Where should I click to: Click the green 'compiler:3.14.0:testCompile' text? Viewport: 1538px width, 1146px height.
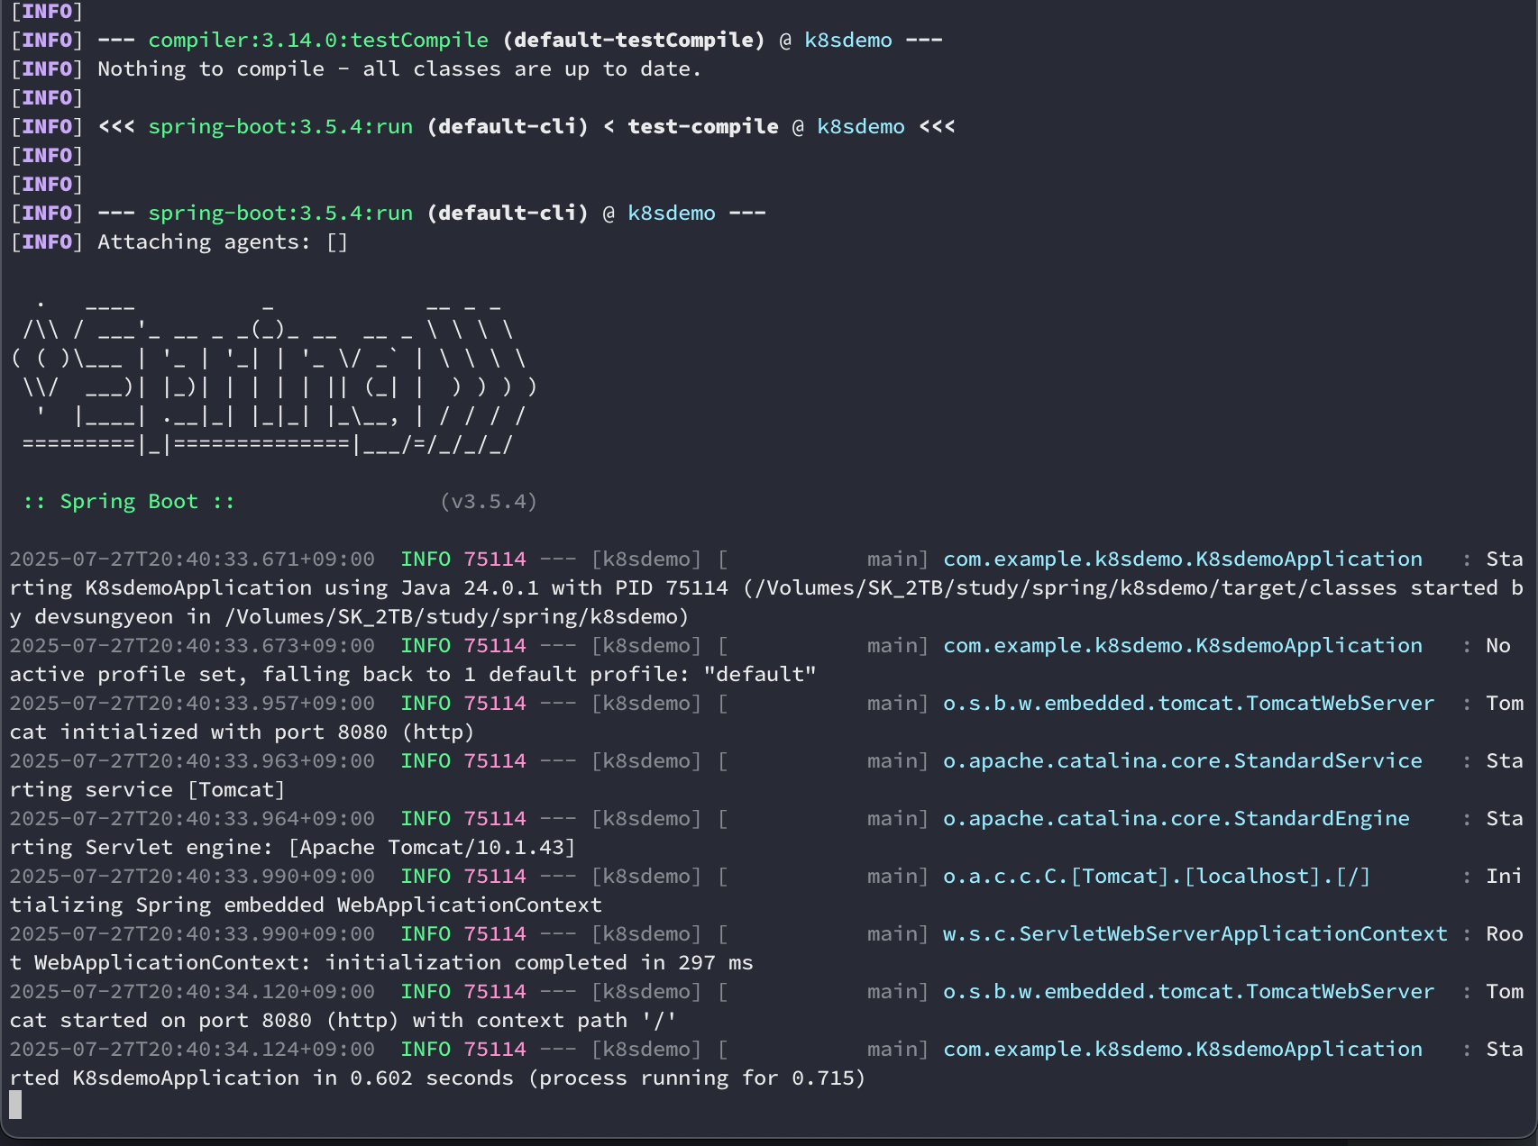point(318,41)
